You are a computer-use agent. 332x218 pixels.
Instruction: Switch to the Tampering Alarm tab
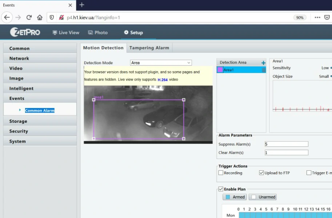point(149,48)
